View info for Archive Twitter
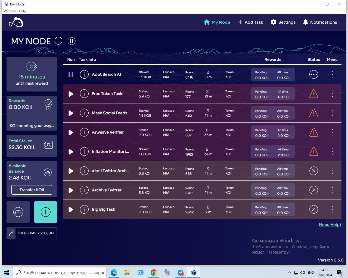Viewport: 348px width, 278px height. click(84, 190)
